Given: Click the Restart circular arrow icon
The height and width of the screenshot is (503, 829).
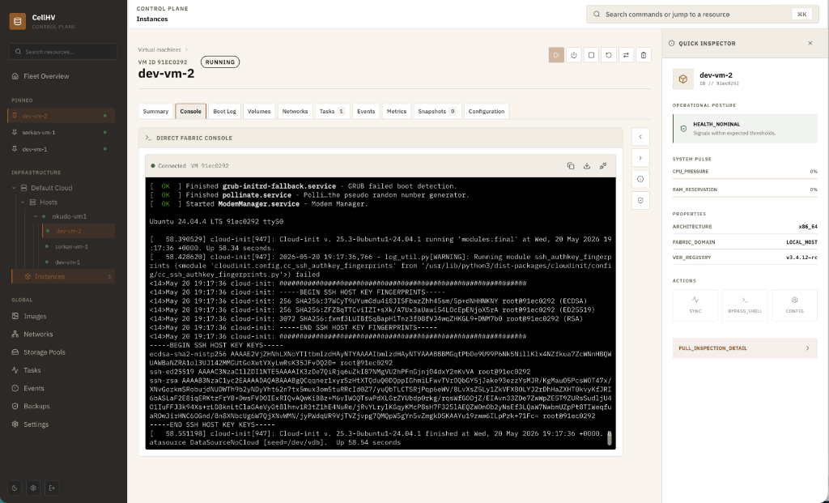Looking at the screenshot, I should pos(609,55).
